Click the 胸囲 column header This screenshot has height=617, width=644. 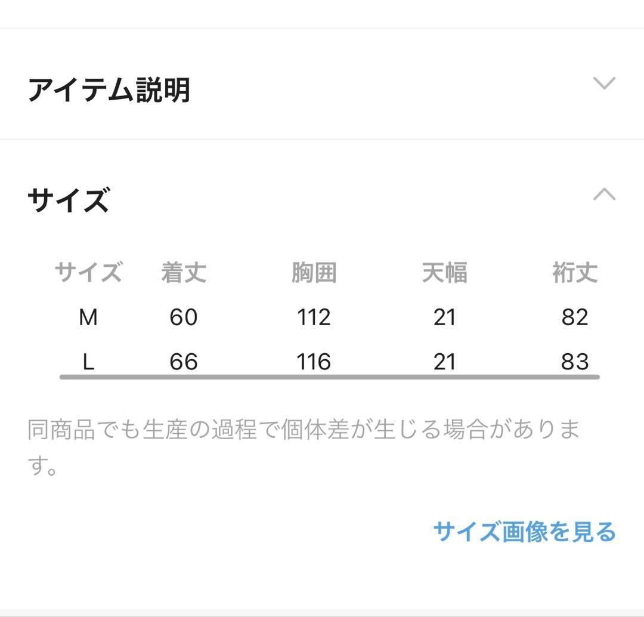315,273
